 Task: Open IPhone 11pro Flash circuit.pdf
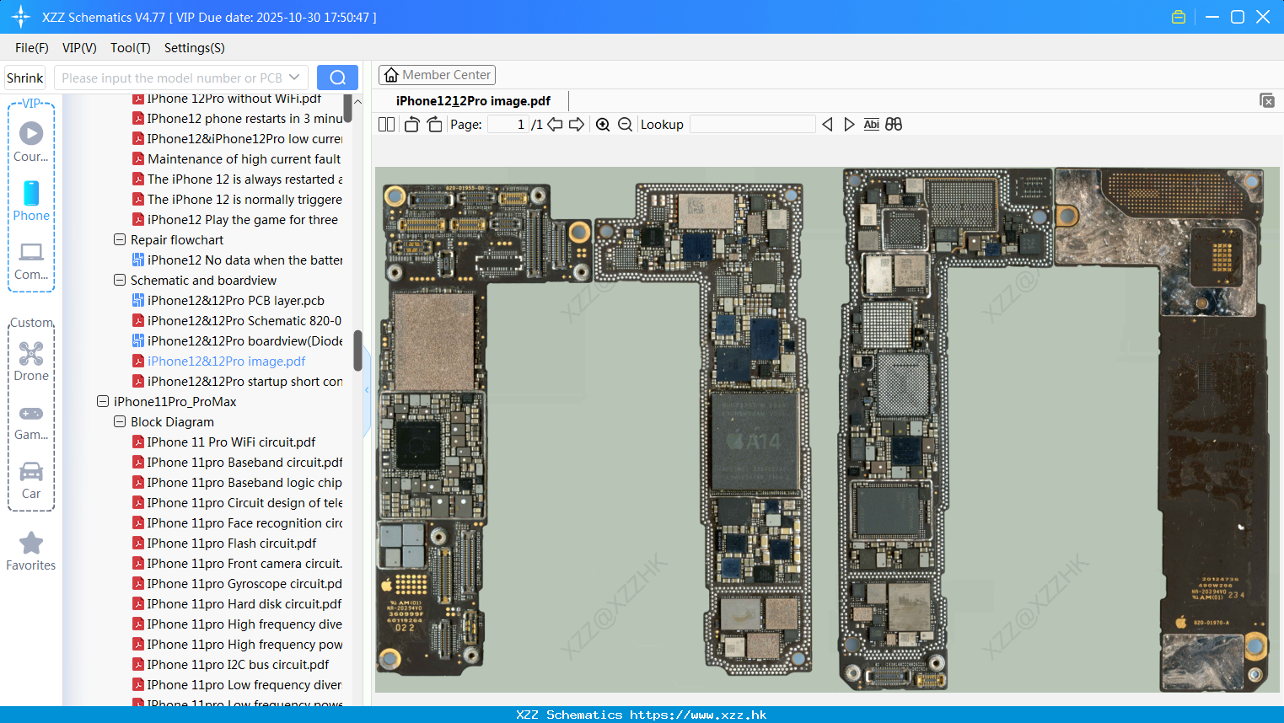point(231,544)
